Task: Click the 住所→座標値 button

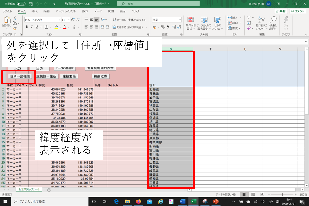Action: pyautogui.click(x=20, y=76)
